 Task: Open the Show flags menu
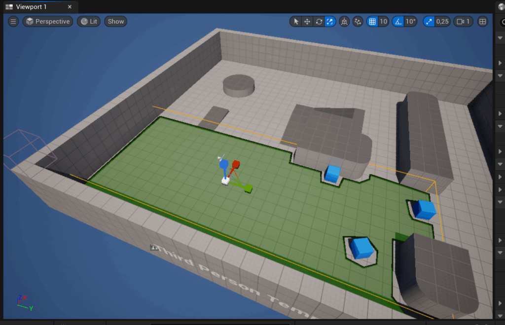(x=115, y=22)
